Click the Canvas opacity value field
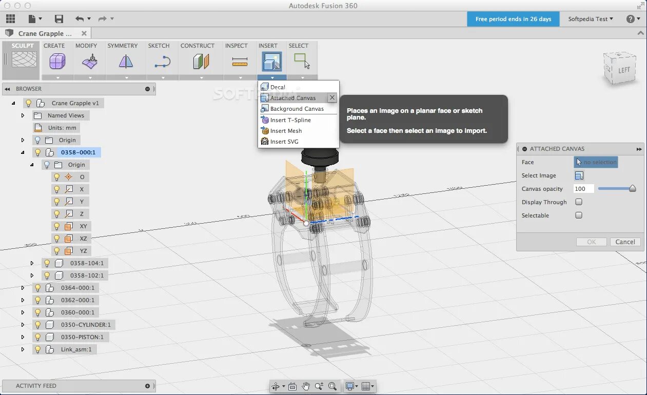The width and height of the screenshot is (647, 395). click(x=583, y=189)
